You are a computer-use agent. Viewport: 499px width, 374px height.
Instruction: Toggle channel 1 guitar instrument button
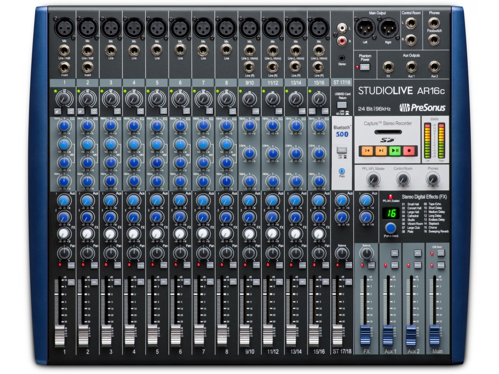[x=58, y=111]
